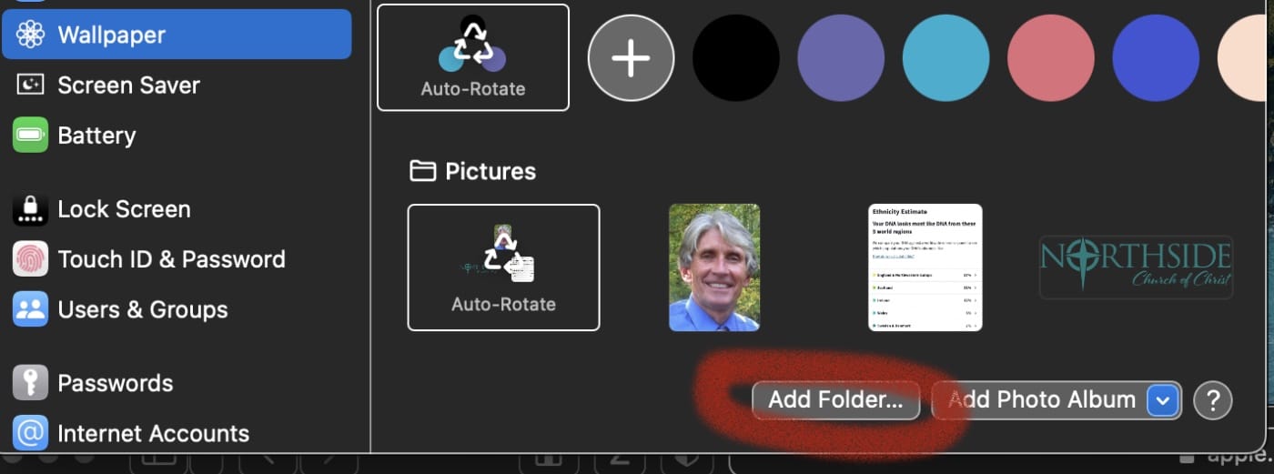This screenshot has height=474, width=1274.
Task: Pick the teal blue color swatch
Action: [x=945, y=58]
